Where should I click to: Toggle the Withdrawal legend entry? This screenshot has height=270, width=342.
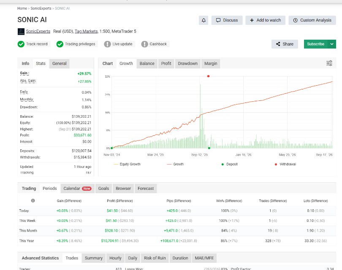point(285,164)
